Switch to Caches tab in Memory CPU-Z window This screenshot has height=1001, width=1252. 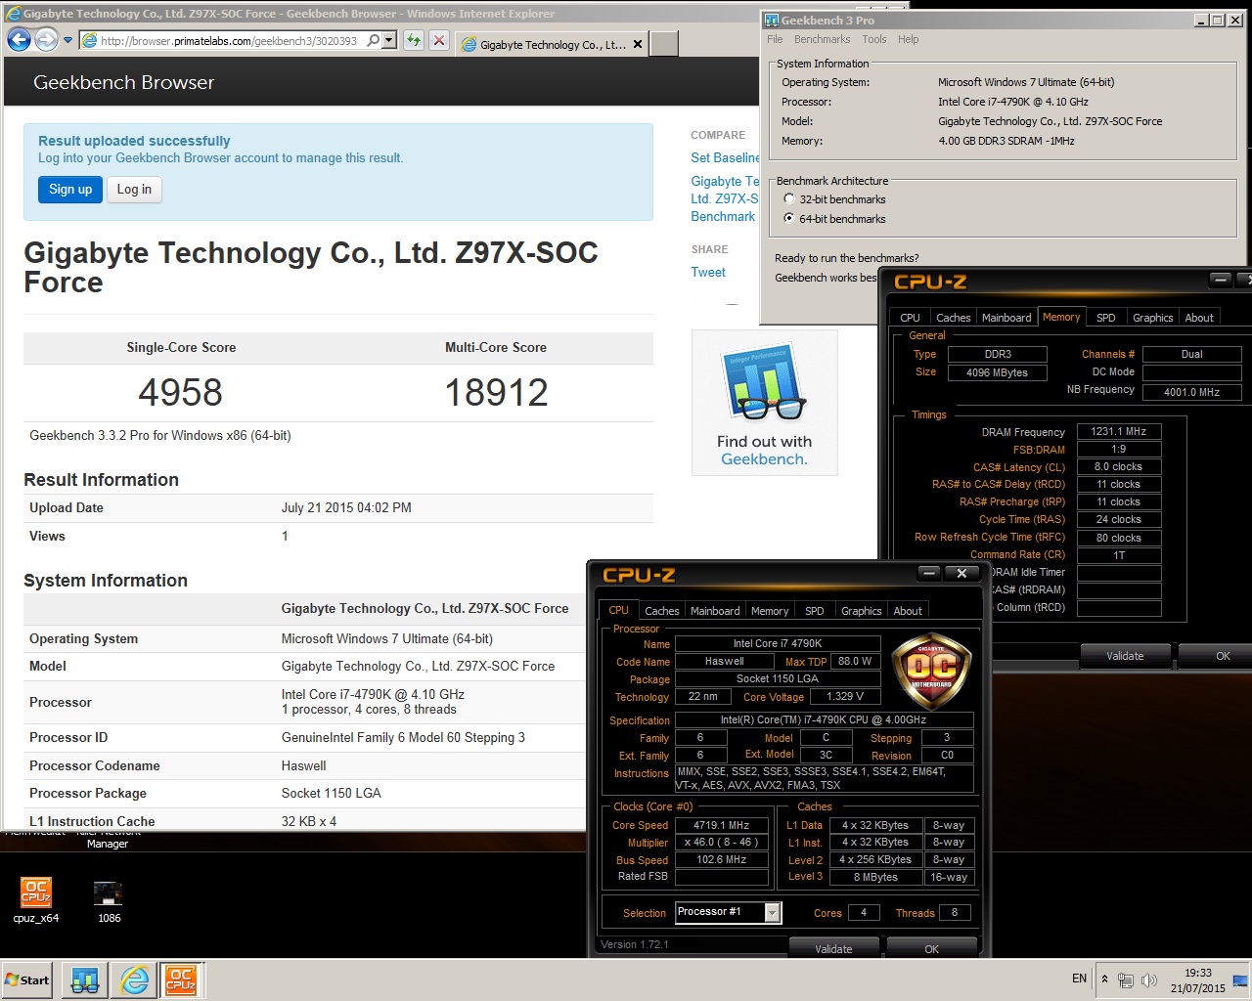click(x=953, y=318)
